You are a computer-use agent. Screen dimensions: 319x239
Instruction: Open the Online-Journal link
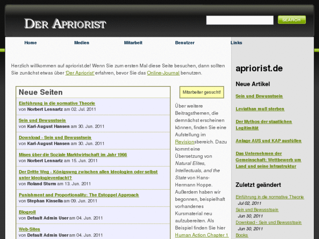163,73
